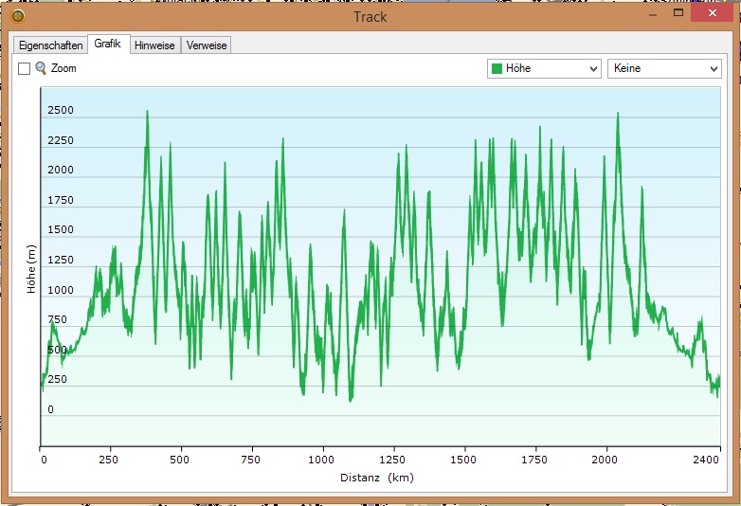Switch to the Hinweise tab
The image size is (741, 506).
tap(154, 45)
